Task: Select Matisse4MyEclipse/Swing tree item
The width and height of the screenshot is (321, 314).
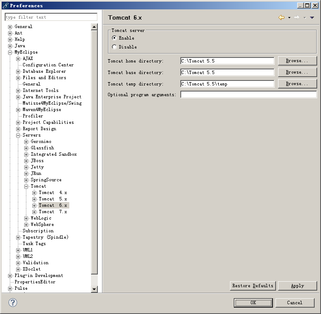Action: click(52, 103)
